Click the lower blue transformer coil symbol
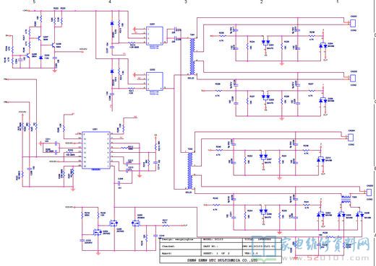 click(190, 171)
